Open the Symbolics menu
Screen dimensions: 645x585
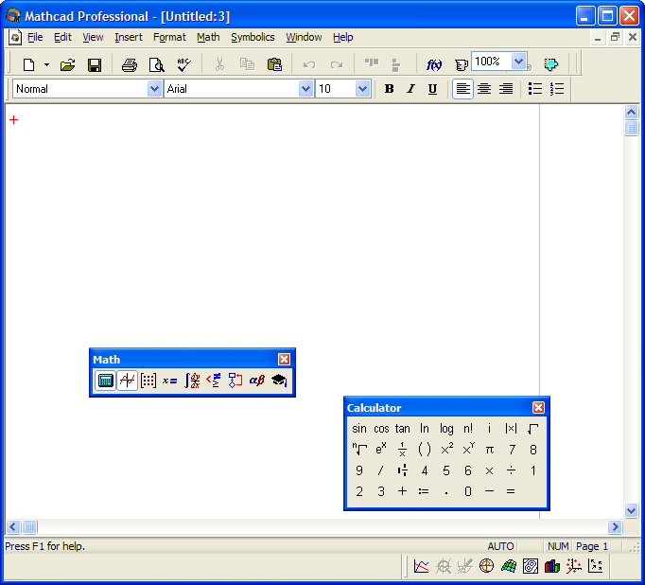tap(253, 38)
